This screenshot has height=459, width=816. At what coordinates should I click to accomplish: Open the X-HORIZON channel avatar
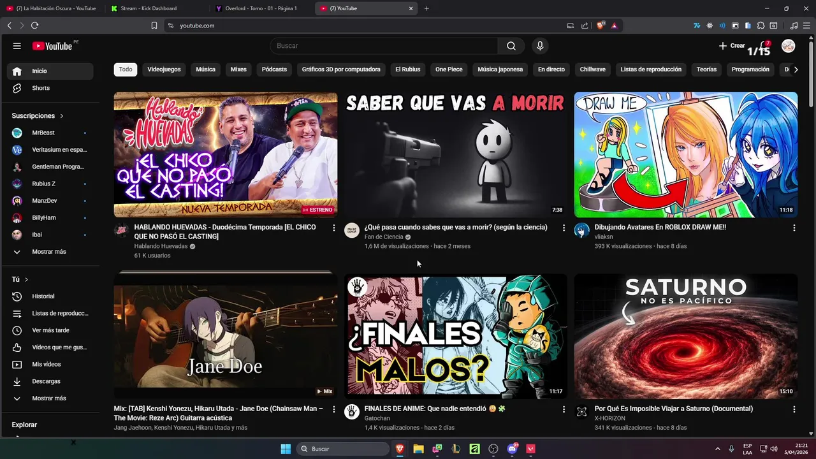tap(582, 412)
